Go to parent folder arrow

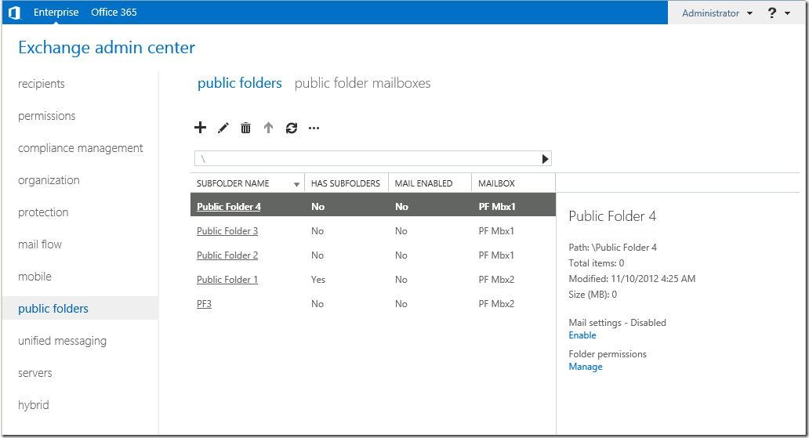coord(268,128)
